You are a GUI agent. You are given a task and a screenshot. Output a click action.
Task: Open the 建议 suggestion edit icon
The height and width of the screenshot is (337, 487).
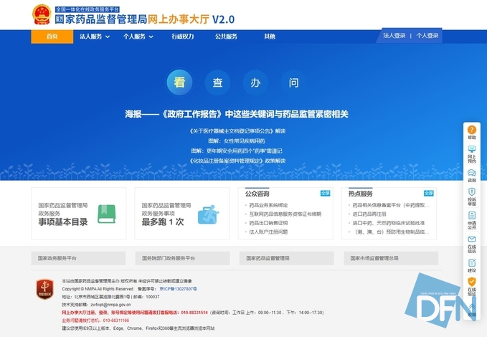[x=472, y=262]
